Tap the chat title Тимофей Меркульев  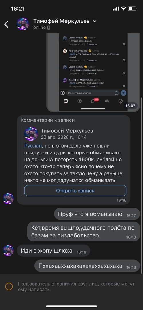tap(61, 21)
